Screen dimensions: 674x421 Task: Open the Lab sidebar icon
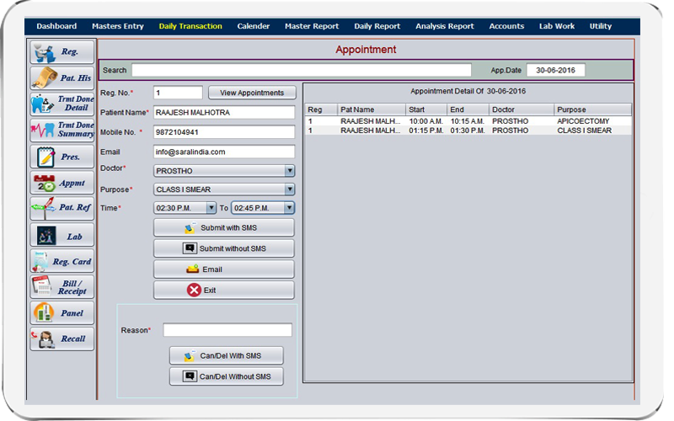pyautogui.click(x=62, y=235)
